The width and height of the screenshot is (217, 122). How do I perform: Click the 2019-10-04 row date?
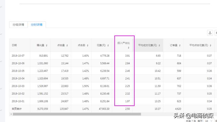point(18,78)
